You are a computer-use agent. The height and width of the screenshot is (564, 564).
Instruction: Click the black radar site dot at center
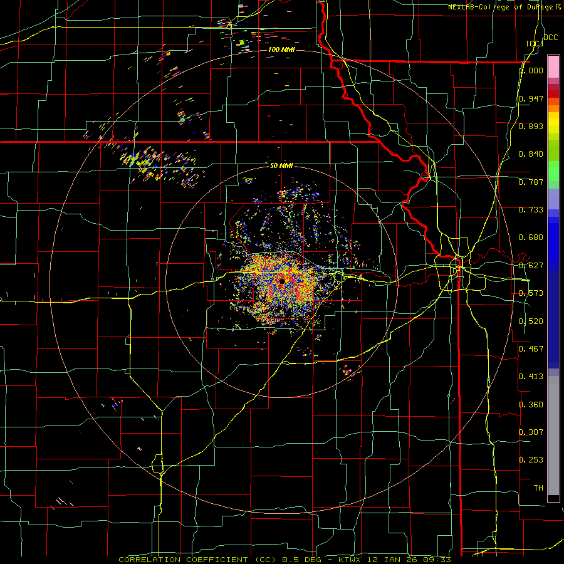click(x=282, y=281)
